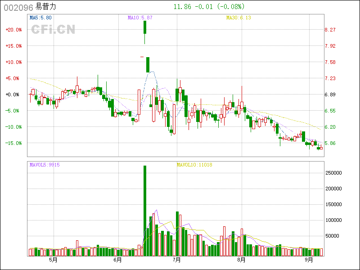Click the MAVOL5:9915 volume label

coord(45,165)
